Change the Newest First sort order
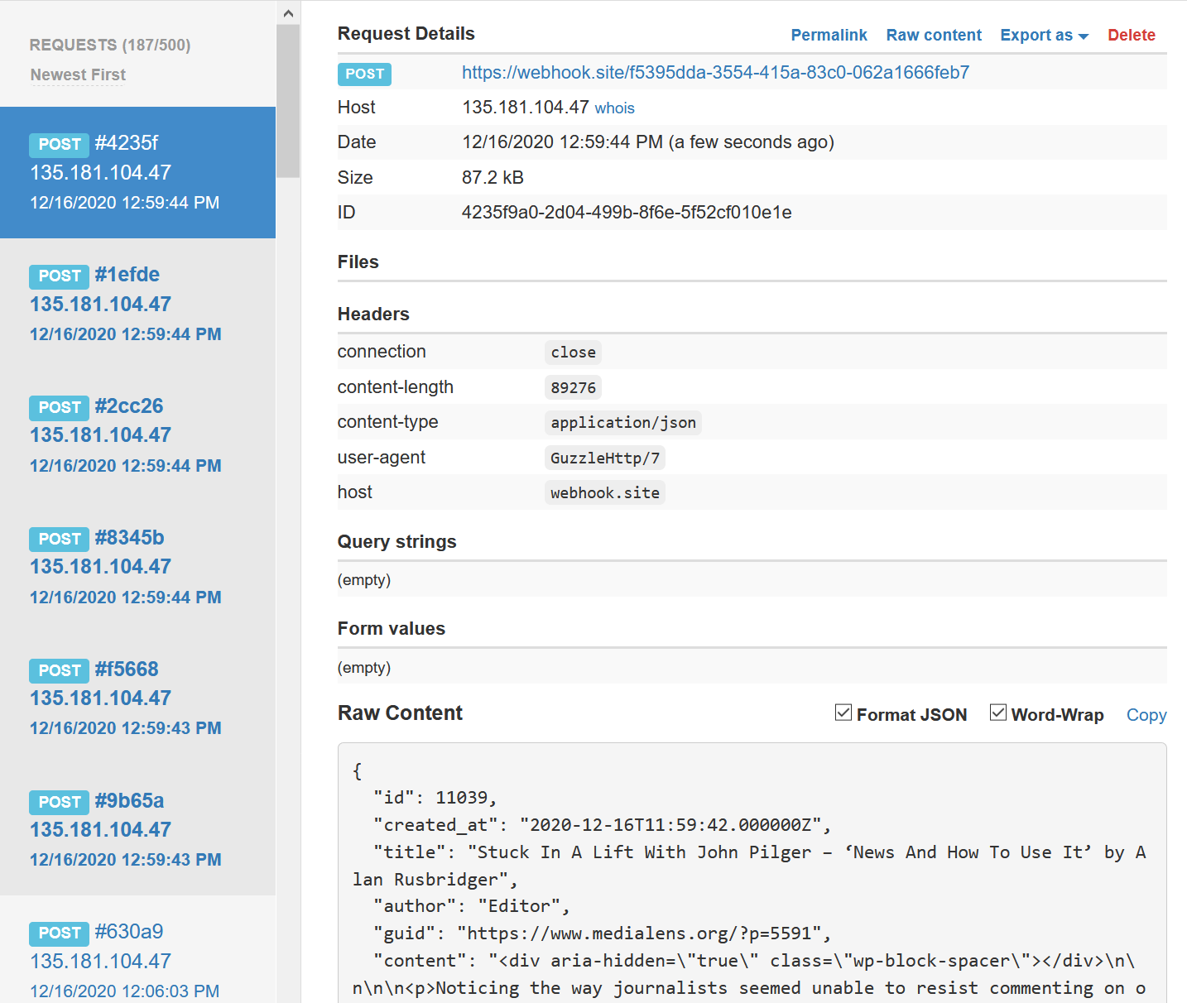This screenshot has height=1003, width=1187. (78, 75)
